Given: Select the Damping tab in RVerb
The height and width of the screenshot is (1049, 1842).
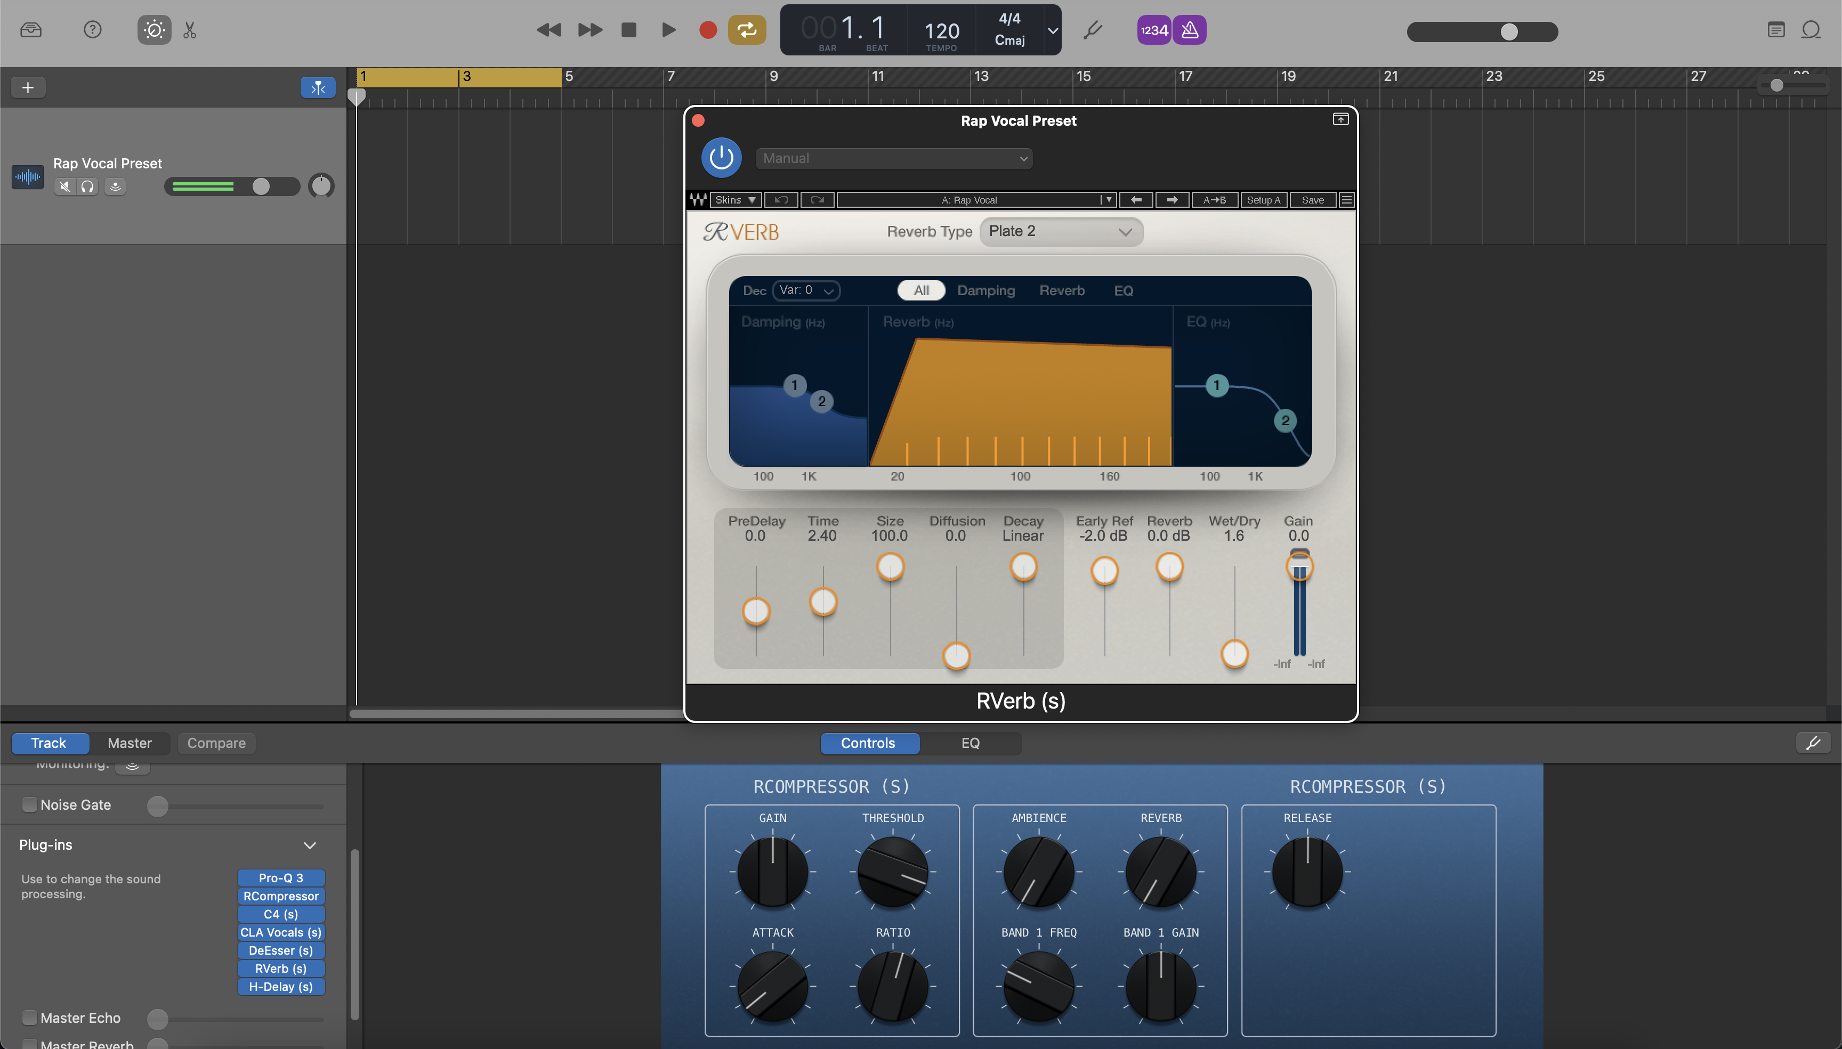Looking at the screenshot, I should coord(986,290).
